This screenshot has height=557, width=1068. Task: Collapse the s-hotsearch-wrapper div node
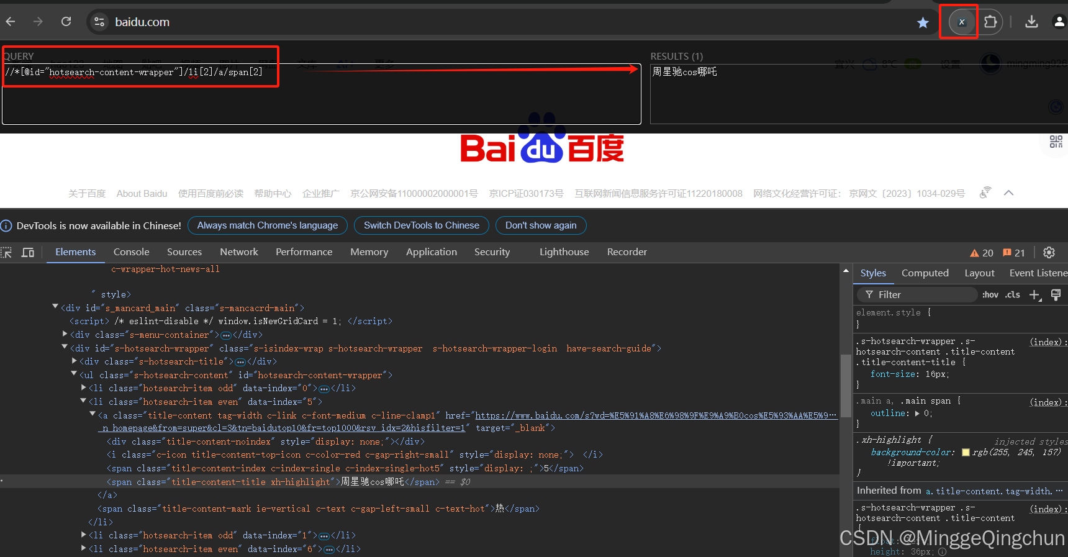click(x=65, y=347)
